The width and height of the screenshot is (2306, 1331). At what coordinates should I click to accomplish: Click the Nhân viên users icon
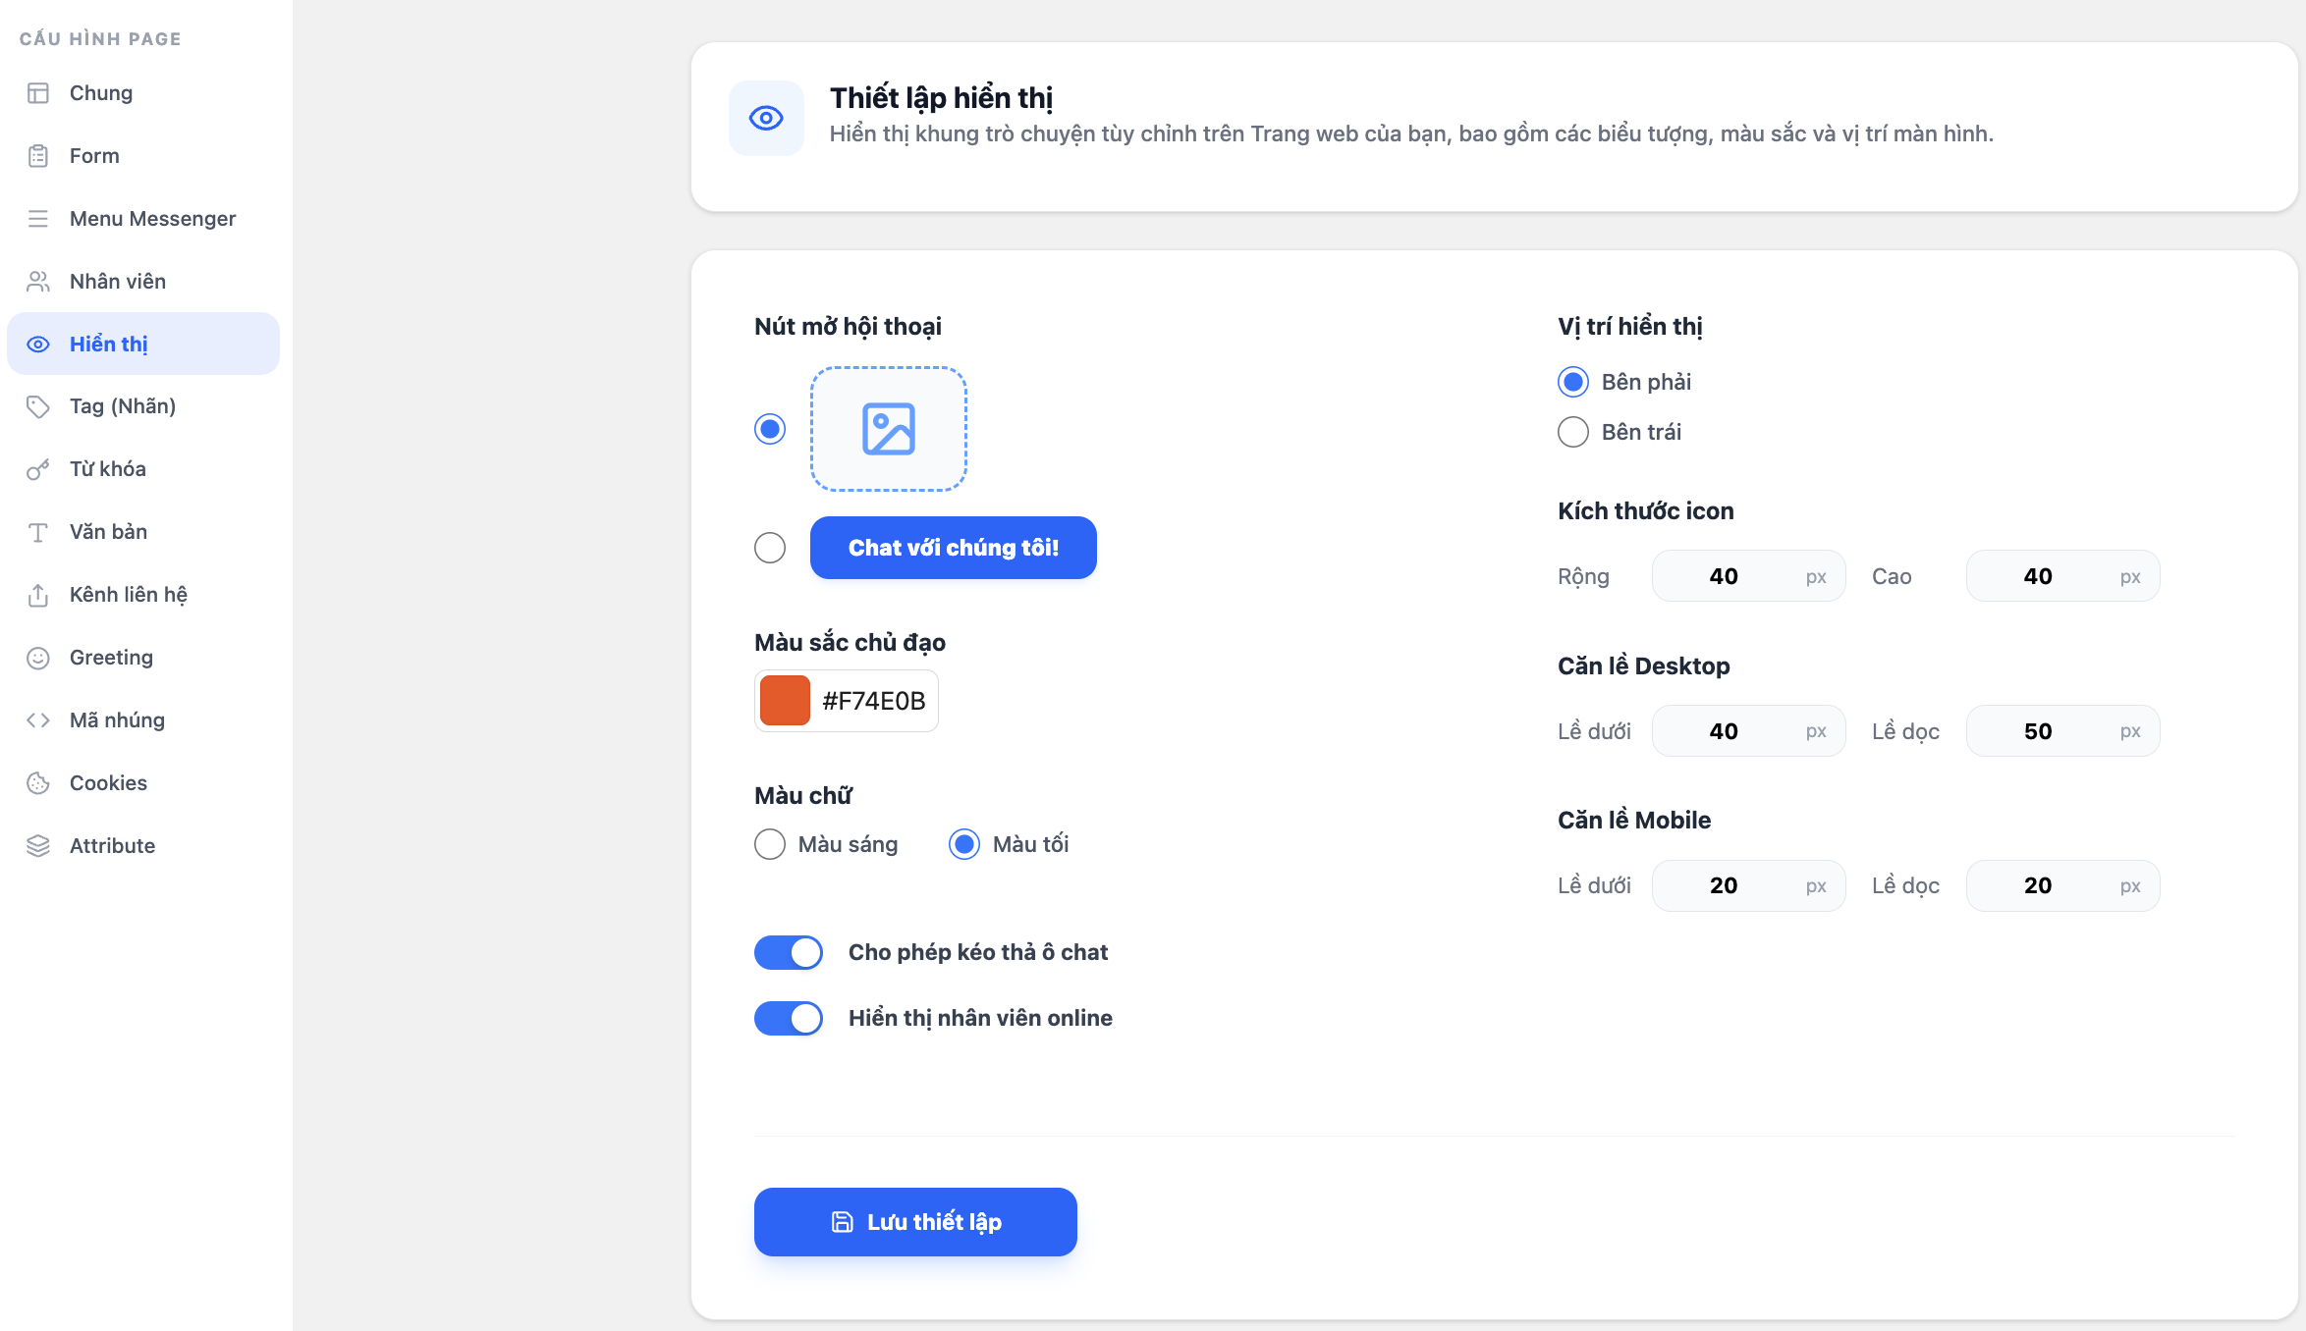pos(38,282)
